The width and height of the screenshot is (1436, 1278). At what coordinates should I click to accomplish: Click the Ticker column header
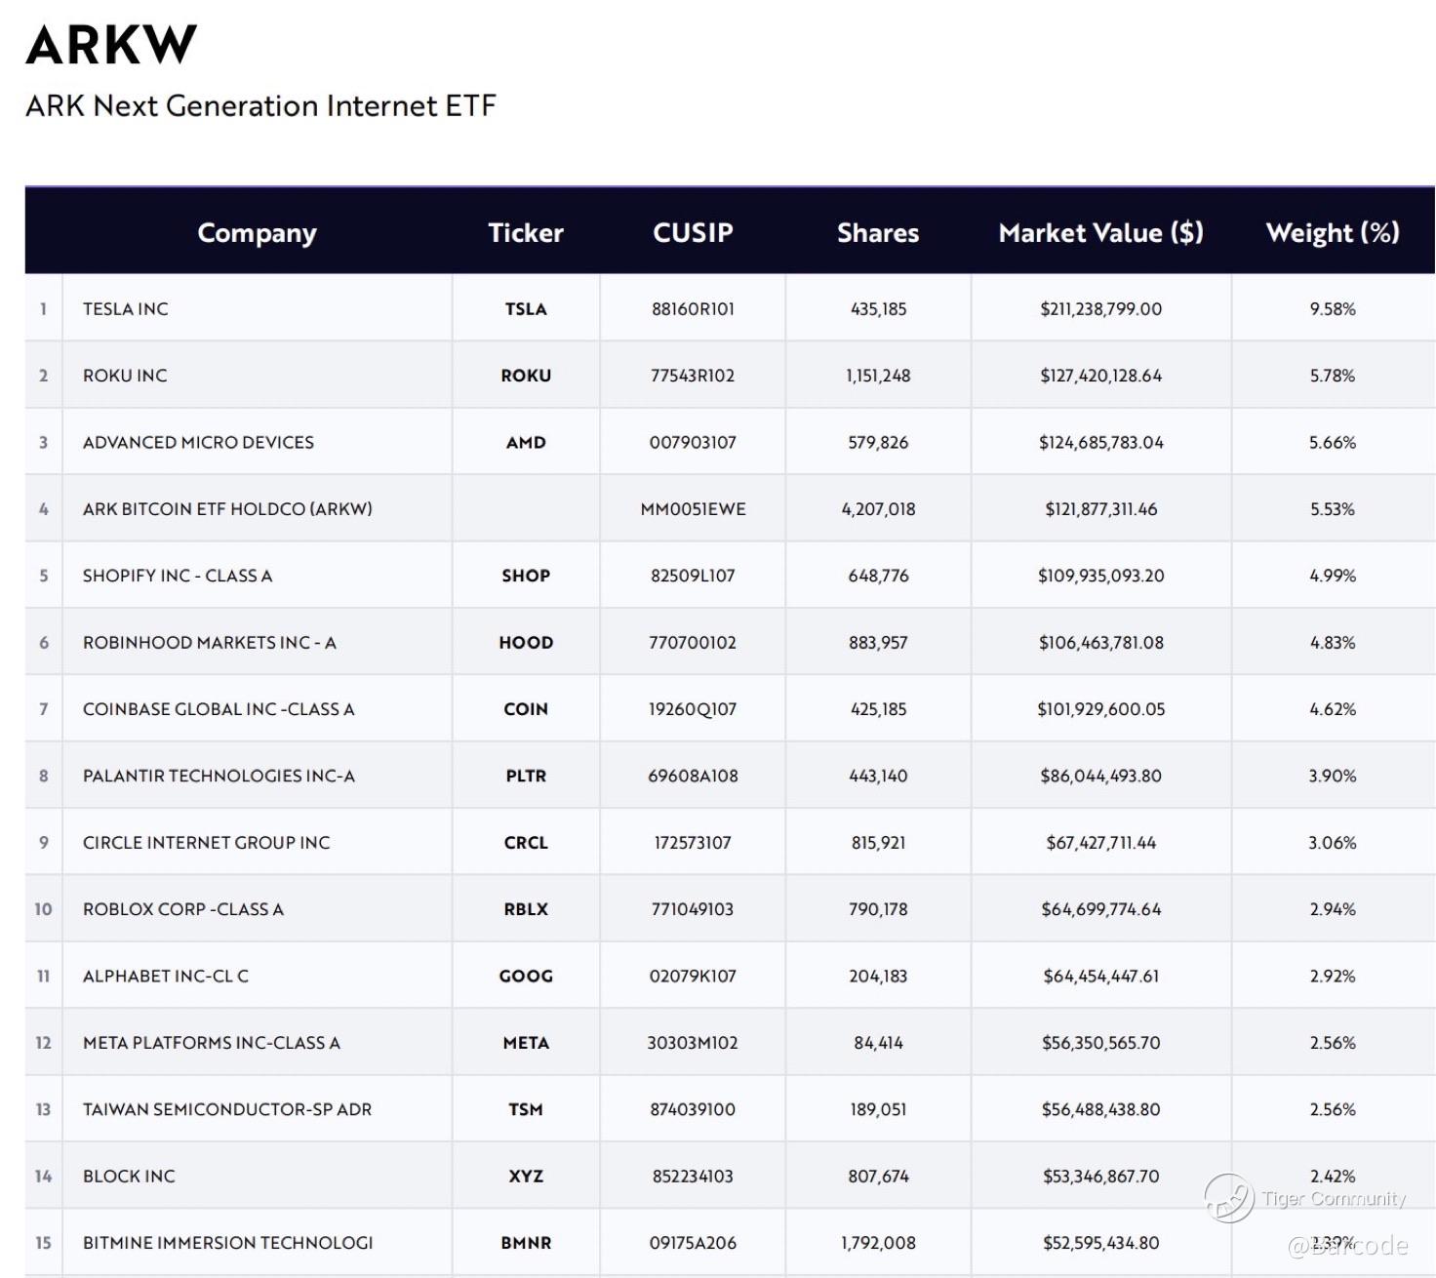tap(526, 233)
